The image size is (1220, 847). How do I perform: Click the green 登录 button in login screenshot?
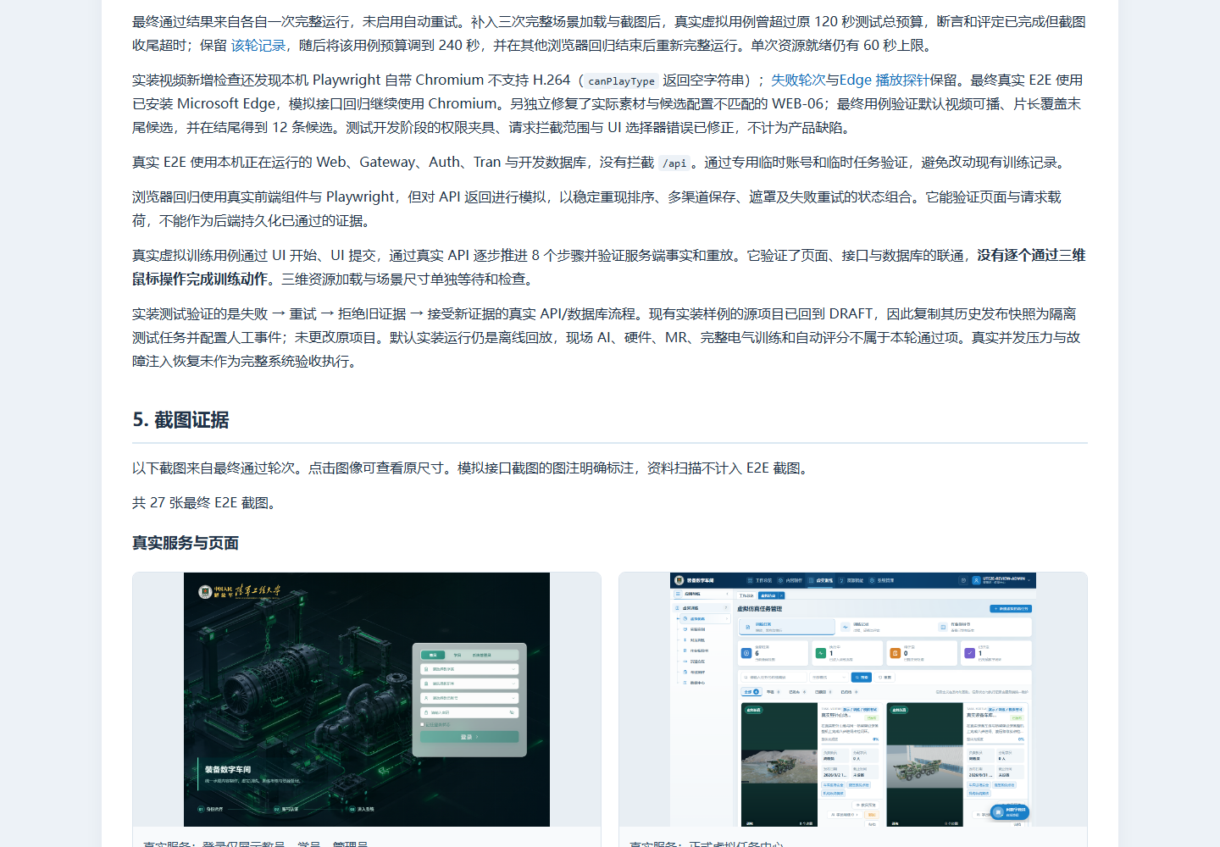pyautogui.click(x=469, y=737)
